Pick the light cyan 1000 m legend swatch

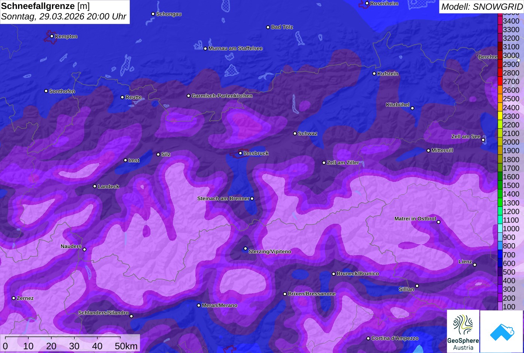(500, 229)
